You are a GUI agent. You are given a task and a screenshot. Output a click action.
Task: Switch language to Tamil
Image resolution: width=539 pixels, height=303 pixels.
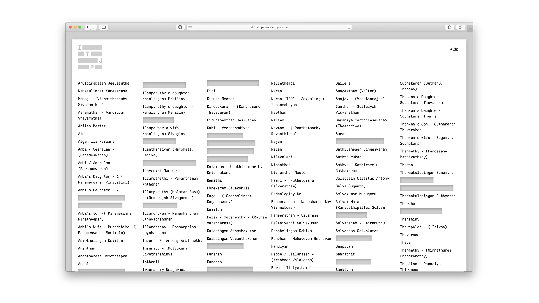pyautogui.click(x=454, y=50)
